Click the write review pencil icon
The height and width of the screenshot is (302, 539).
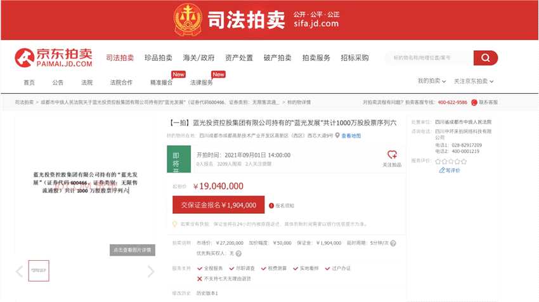click(x=442, y=170)
